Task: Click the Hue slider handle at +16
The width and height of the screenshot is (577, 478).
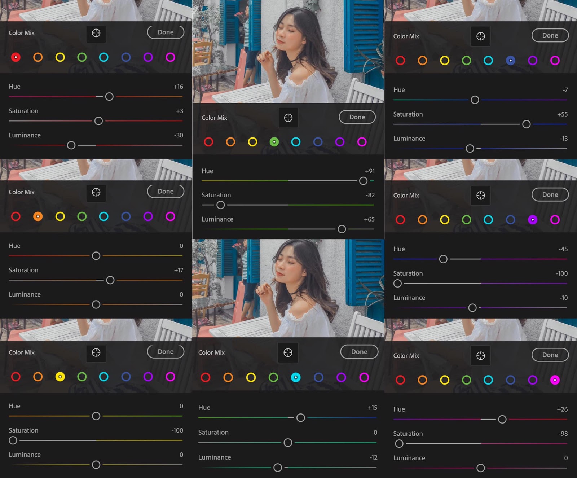Action: click(x=109, y=97)
